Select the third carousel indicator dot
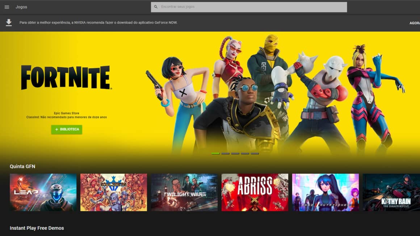Viewport: 420px width, 236px height. [x=235, y=153]
